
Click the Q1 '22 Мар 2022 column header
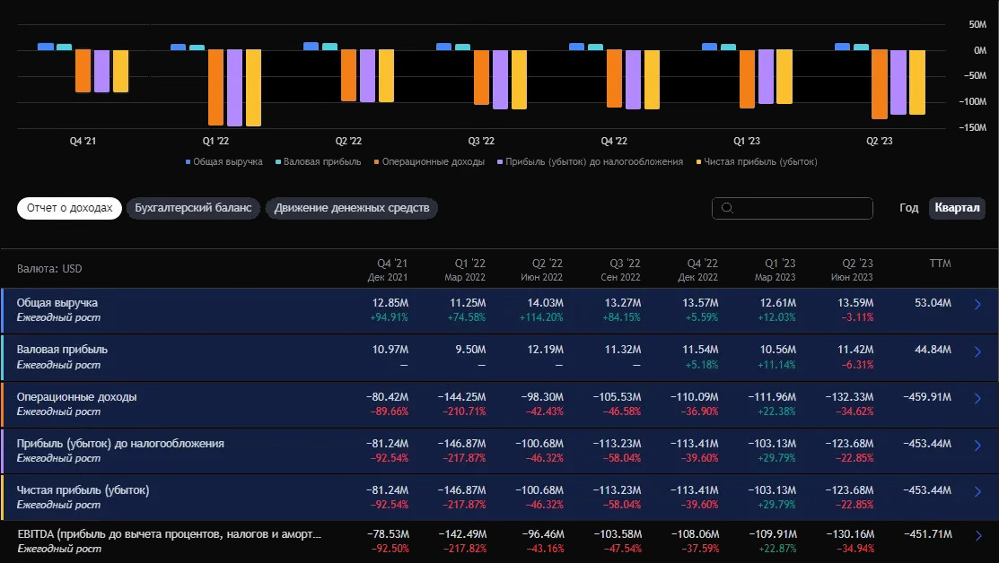tap(465, 270)
